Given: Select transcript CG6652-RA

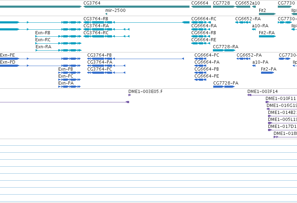Looking at the screenshot, I should click(243, 22).
